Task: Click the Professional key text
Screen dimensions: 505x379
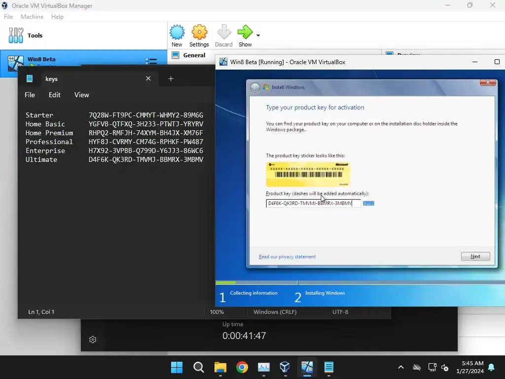Action: tap(146, 142)
